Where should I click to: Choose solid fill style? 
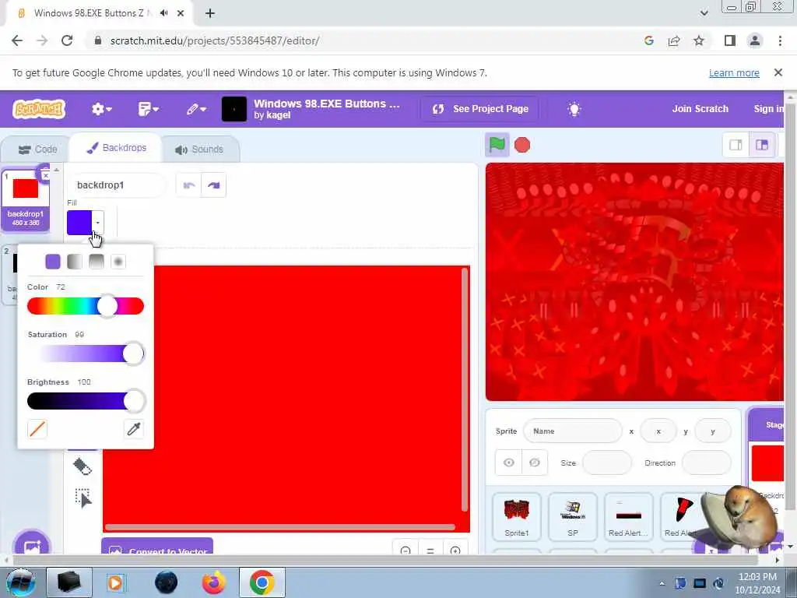pos(53,262)
